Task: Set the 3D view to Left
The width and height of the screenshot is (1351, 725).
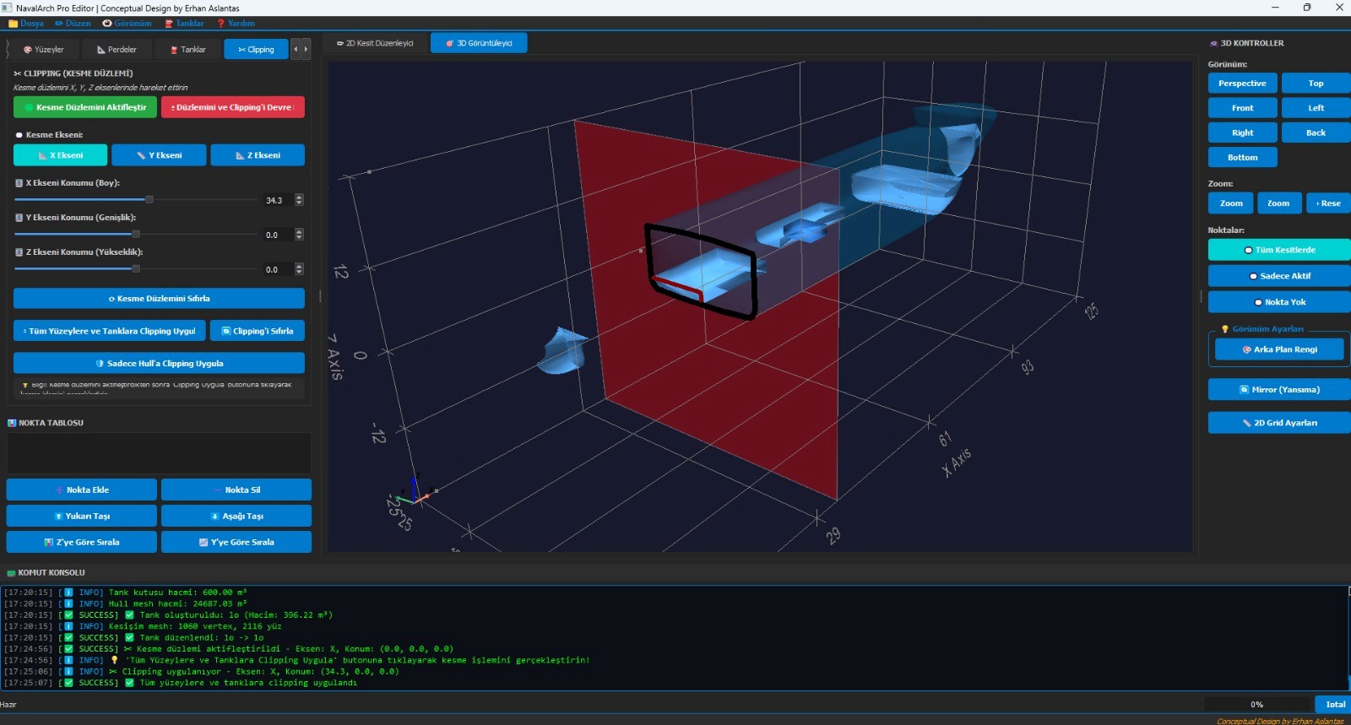Action: pyautogui.click(x=1316, y=108)
